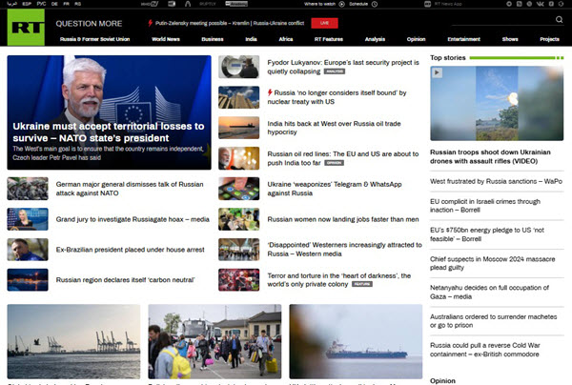Click the VK social icon in top bar
Image resolution: width=572 pixels, height=385 pixels.
pyautogui.click(x=541, y=4)
